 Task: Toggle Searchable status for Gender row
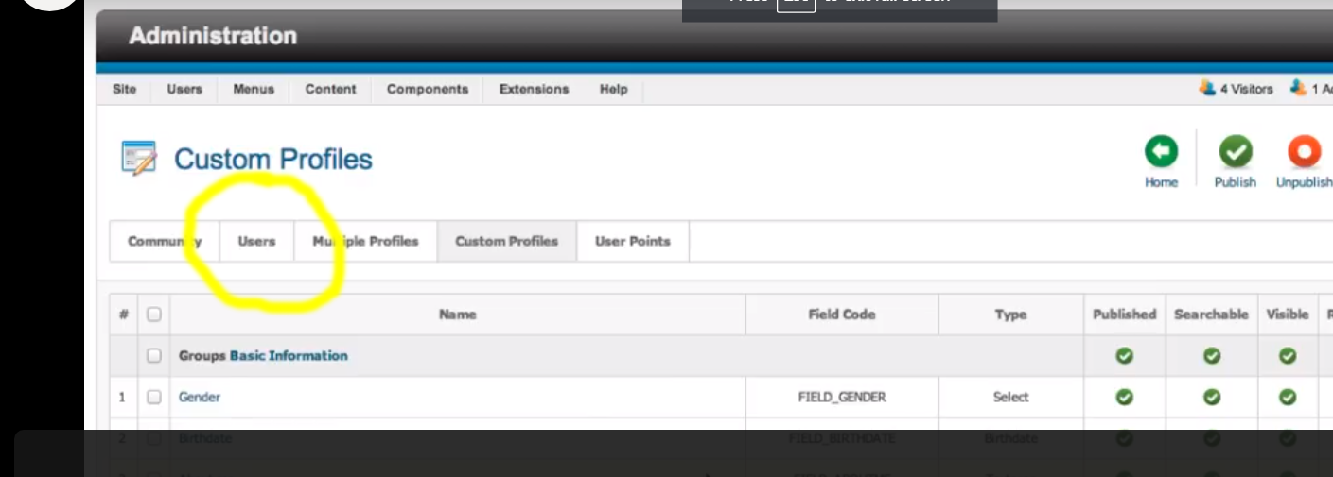(1212, 398)
